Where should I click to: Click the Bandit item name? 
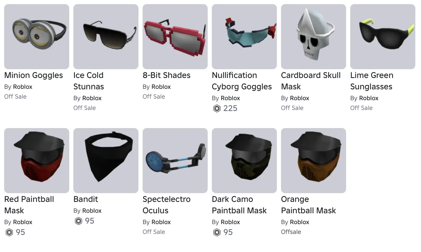coord(86,199)
